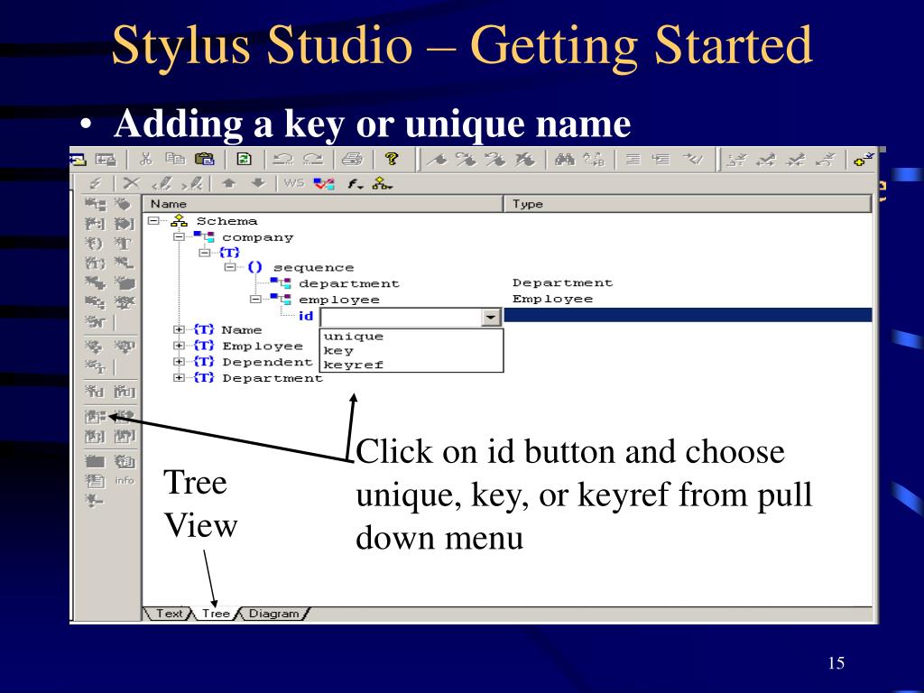Click the Find binoculars icon

tap(565, 159)
